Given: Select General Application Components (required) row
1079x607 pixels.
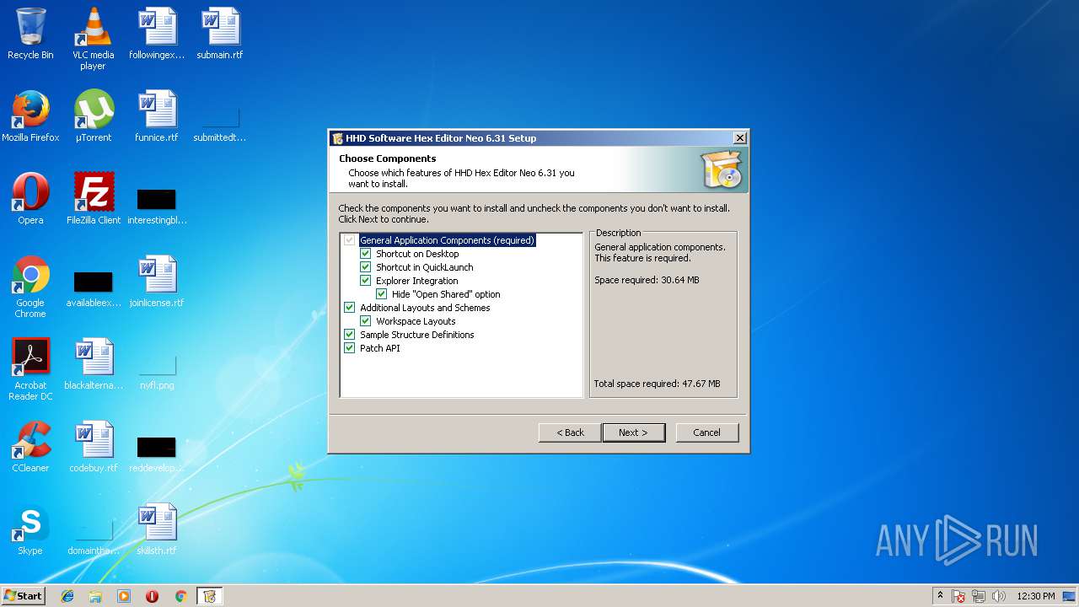Looking at the screenshot, I should (447, 240).
